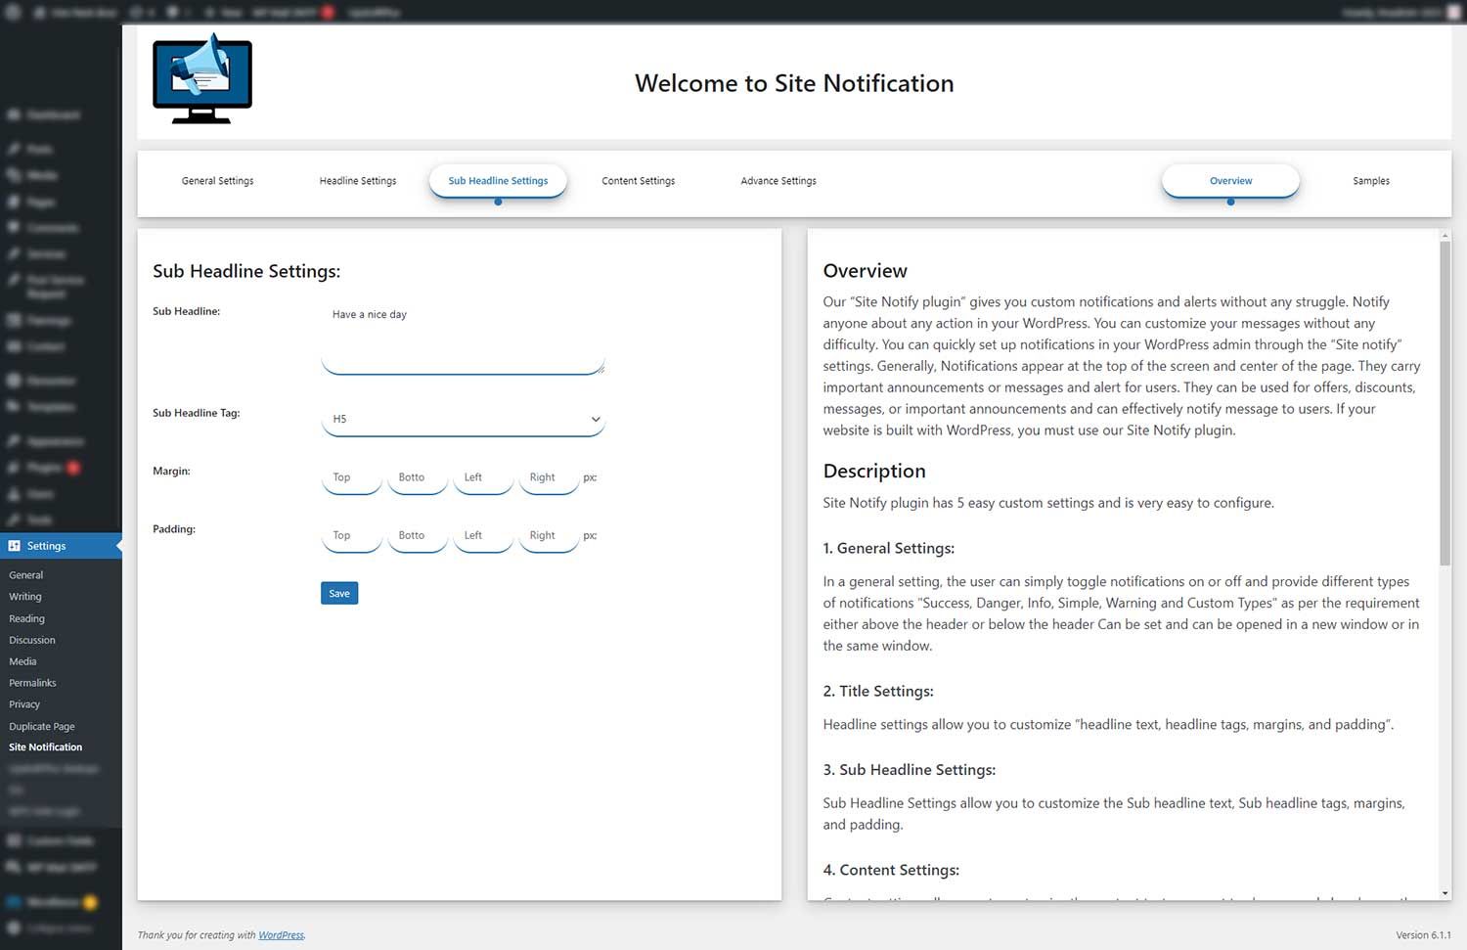Click the Margin Top input field
Viewport: 1467px width, 950px height.
tap(351, 477)
